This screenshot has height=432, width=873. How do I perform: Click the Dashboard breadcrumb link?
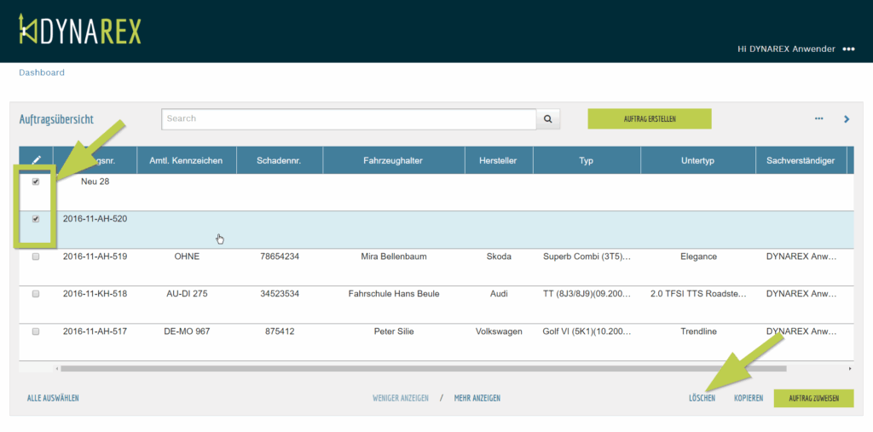coord(42,72)
